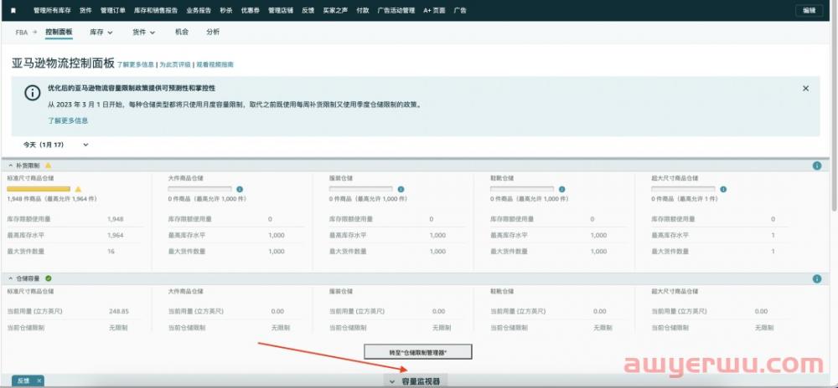The width and height of the screenshot is (838, 388).
Task: Click the FBA breadcrumb link
Action: 22,33
